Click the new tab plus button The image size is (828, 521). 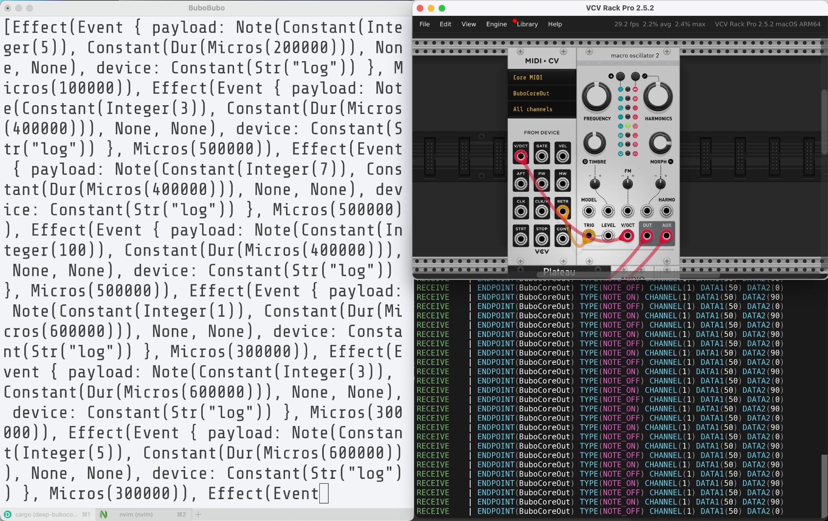tap(198, 515)
